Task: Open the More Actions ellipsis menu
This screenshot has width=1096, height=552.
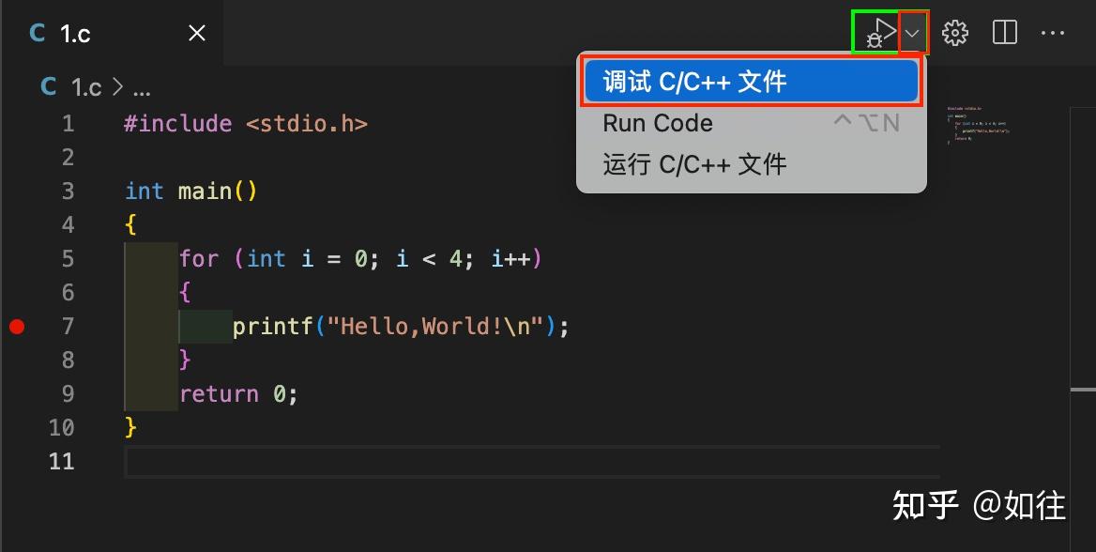Action: (x=1053, y=33)
